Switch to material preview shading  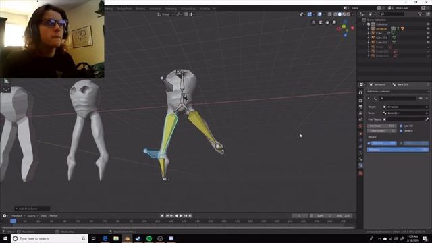click(344, 14)
